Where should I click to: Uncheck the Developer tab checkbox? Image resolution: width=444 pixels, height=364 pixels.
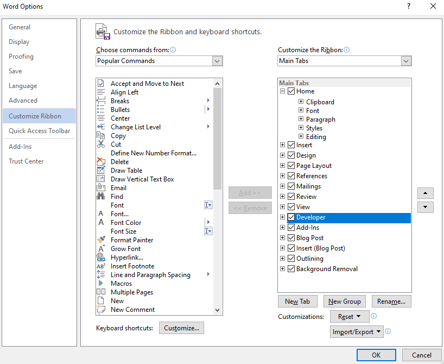coord(291,217)
